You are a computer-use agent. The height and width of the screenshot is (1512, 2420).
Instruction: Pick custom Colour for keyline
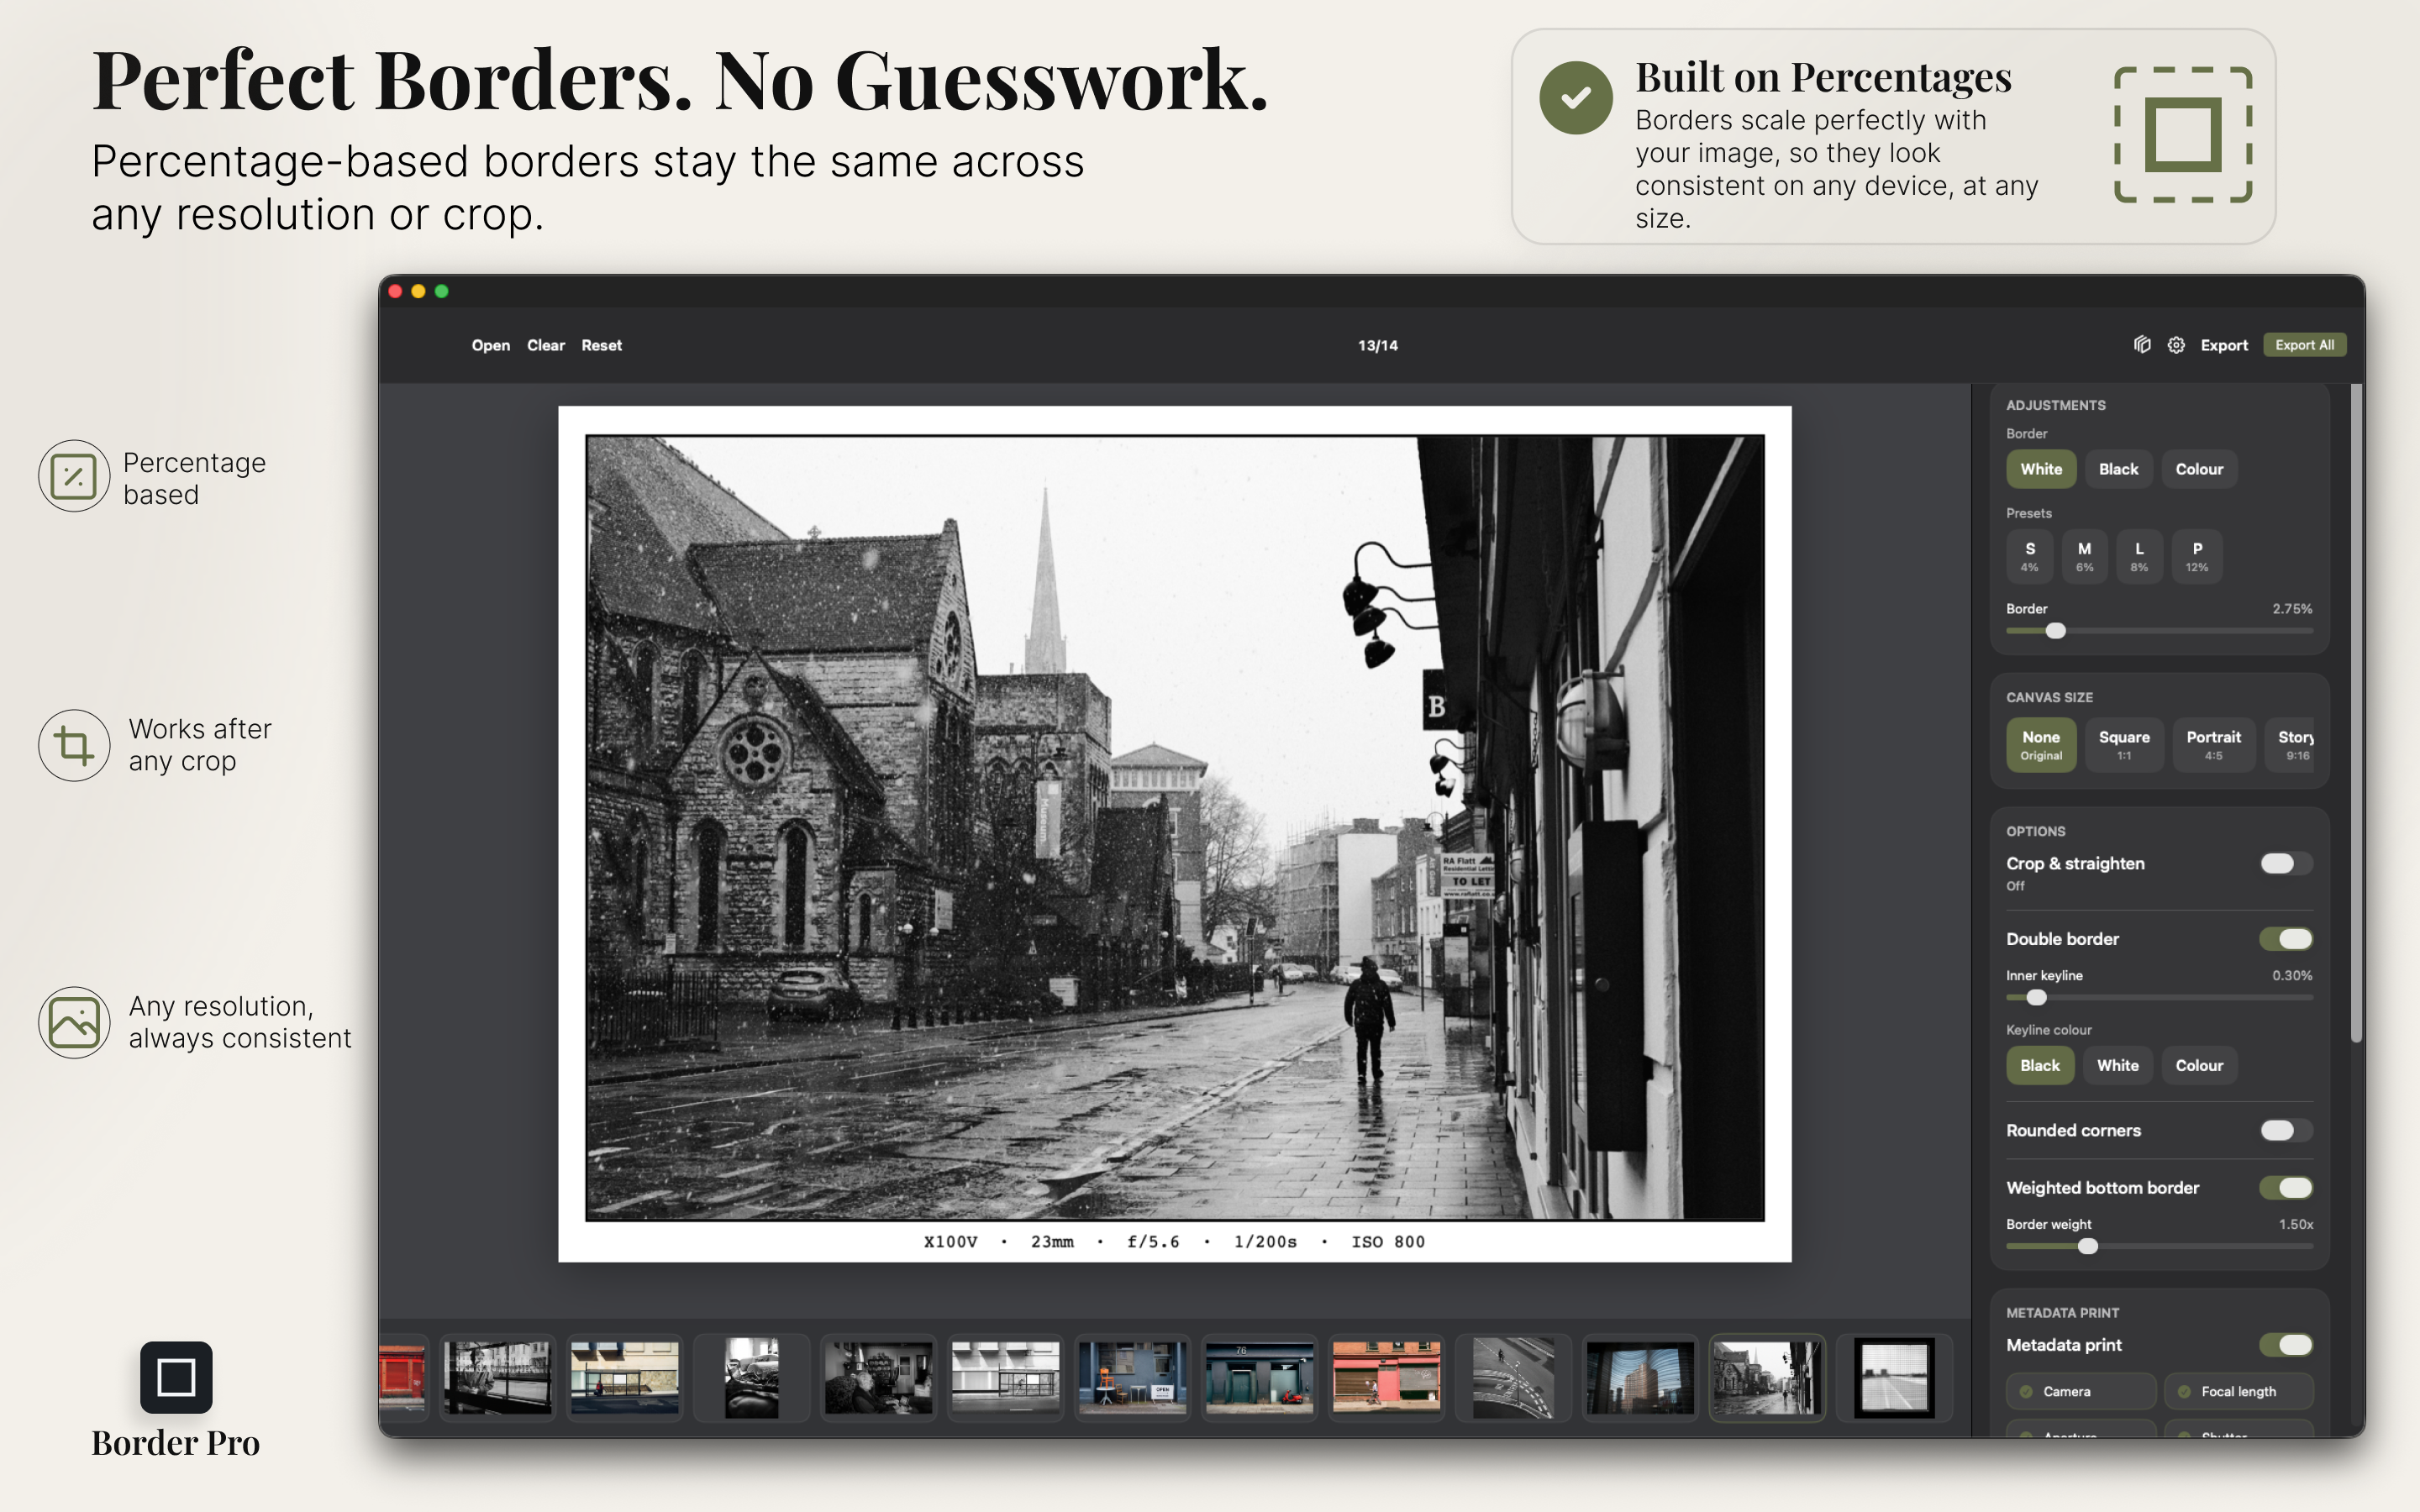[x=2199, y=1065]
